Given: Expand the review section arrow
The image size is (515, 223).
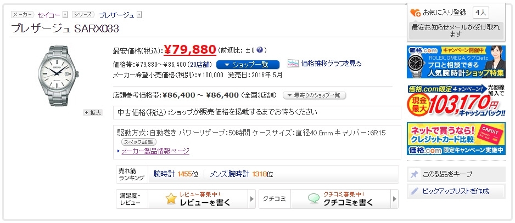Looking at the screenshot, I should pyautogui.click(x=252, y=199).
